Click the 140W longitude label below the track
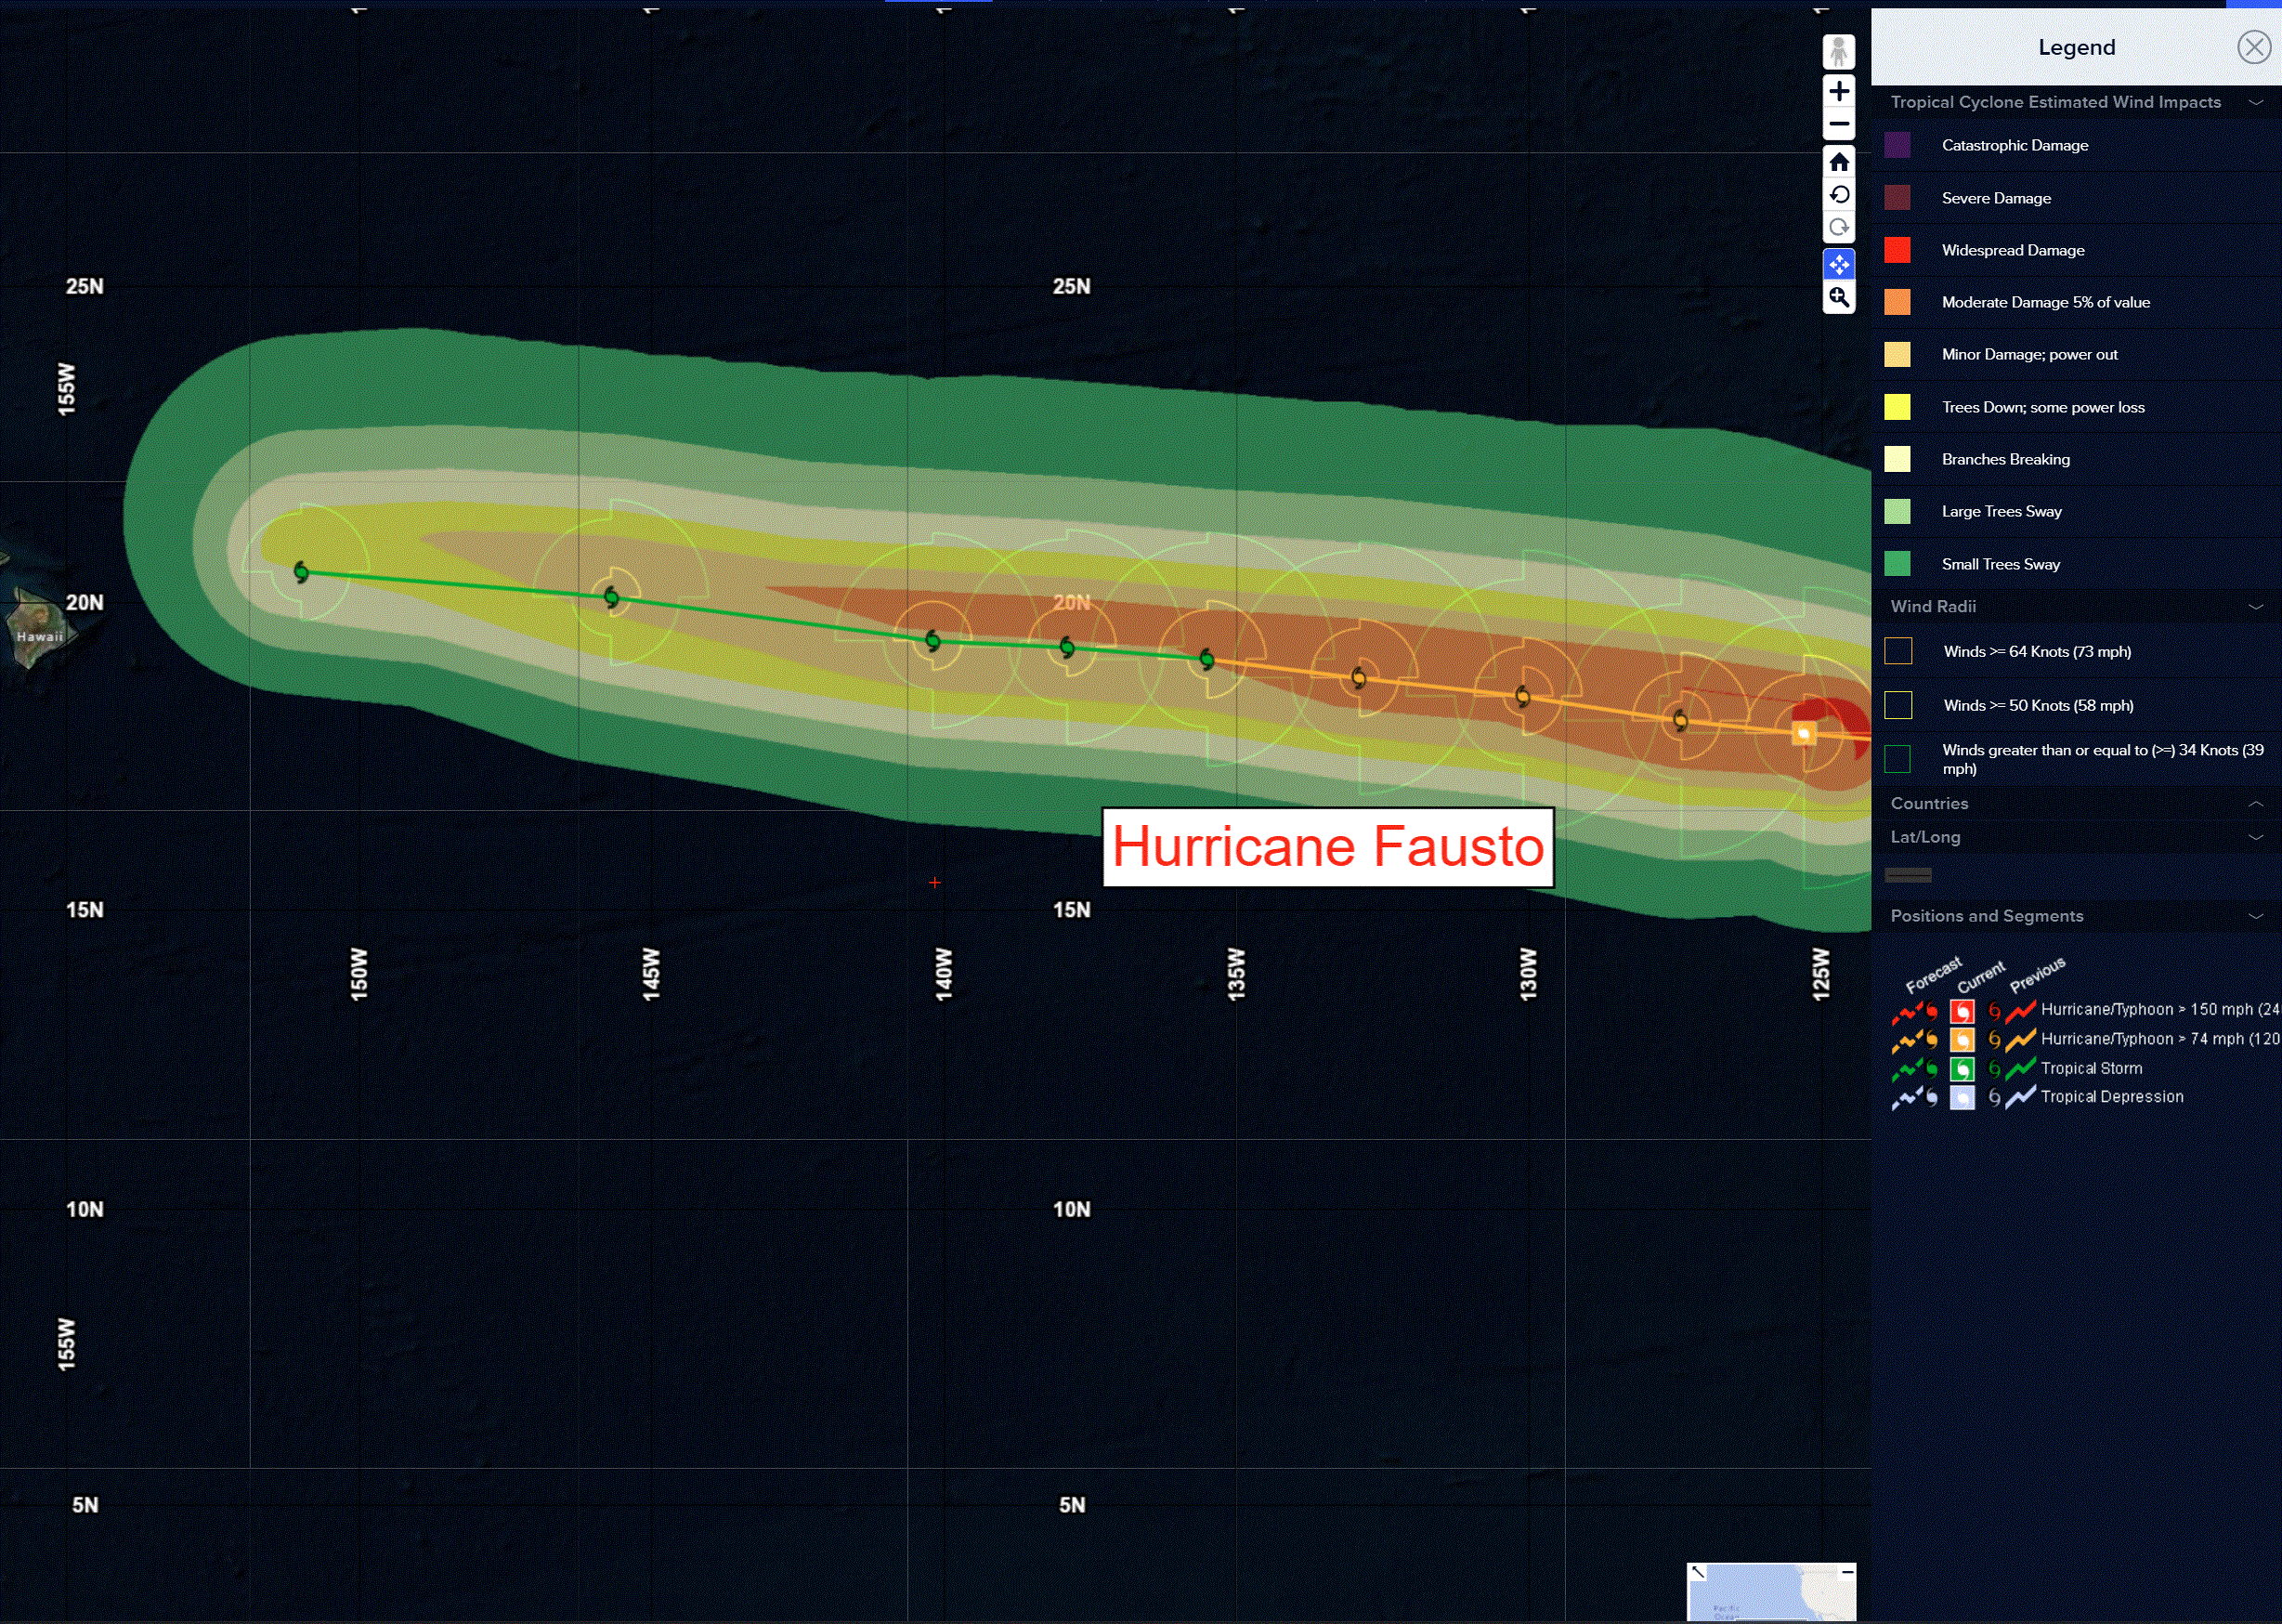 point(944,974)
